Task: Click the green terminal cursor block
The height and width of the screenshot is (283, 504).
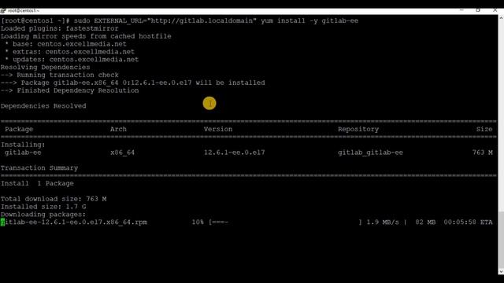Action: click(x=2, y=222)
